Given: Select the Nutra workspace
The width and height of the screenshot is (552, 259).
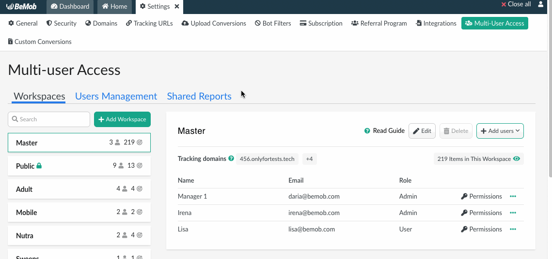Looking at the screenshot, I should coord(79,235).
